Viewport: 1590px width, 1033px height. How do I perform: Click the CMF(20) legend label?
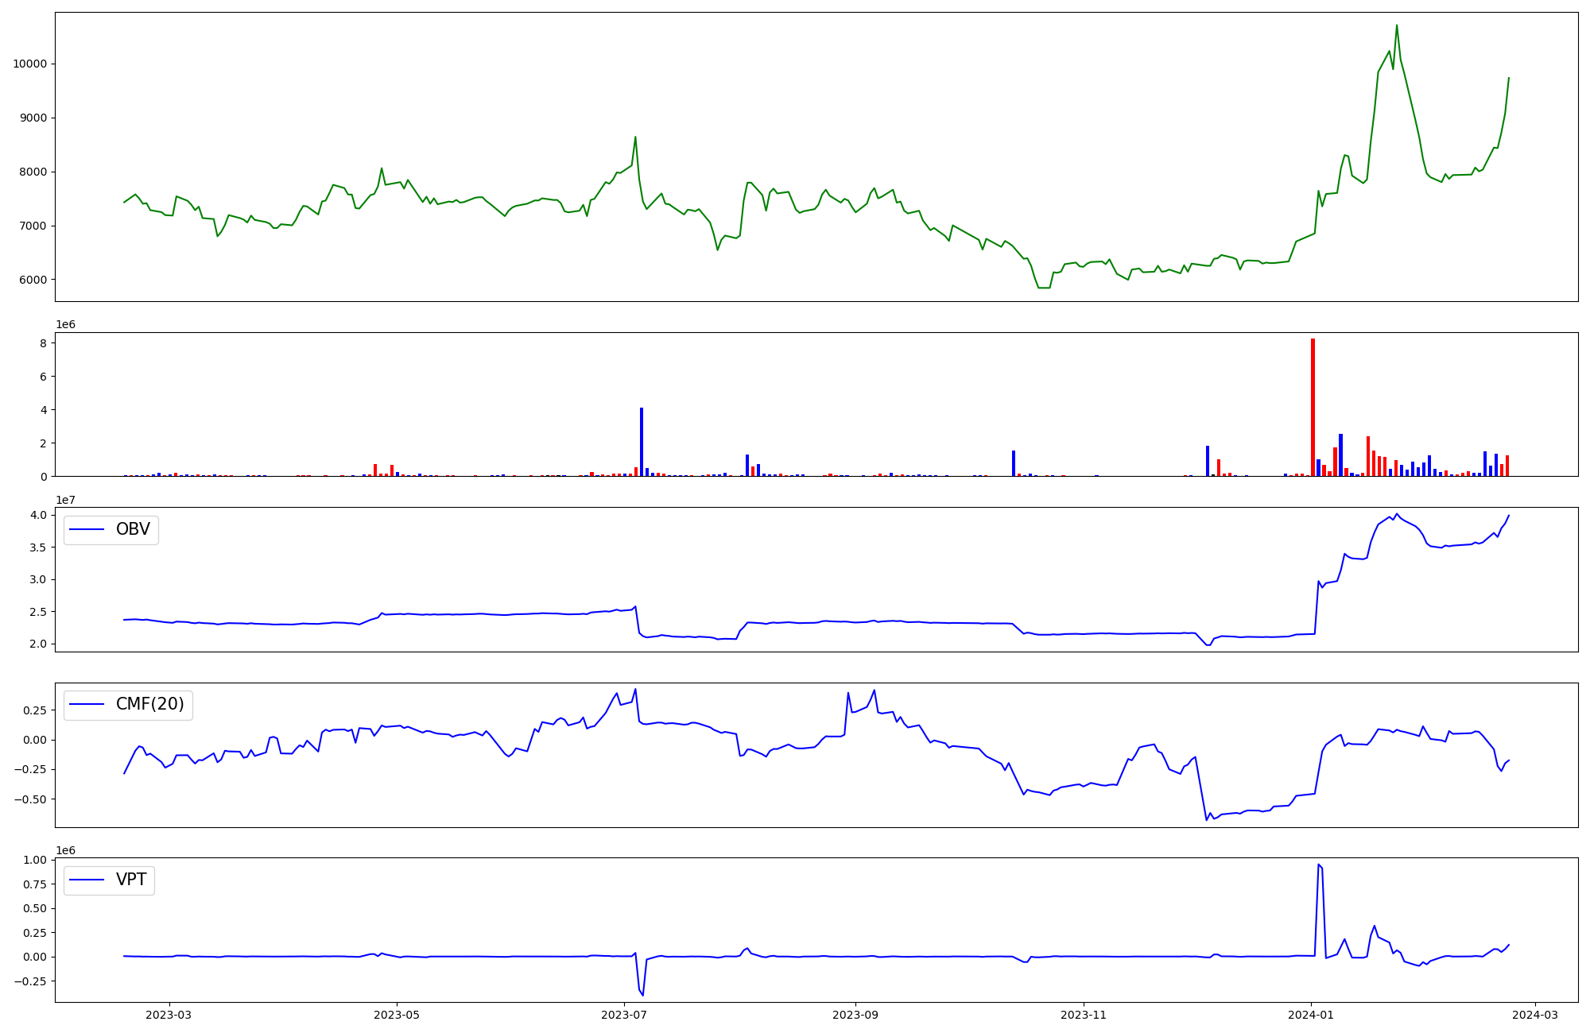149,705
